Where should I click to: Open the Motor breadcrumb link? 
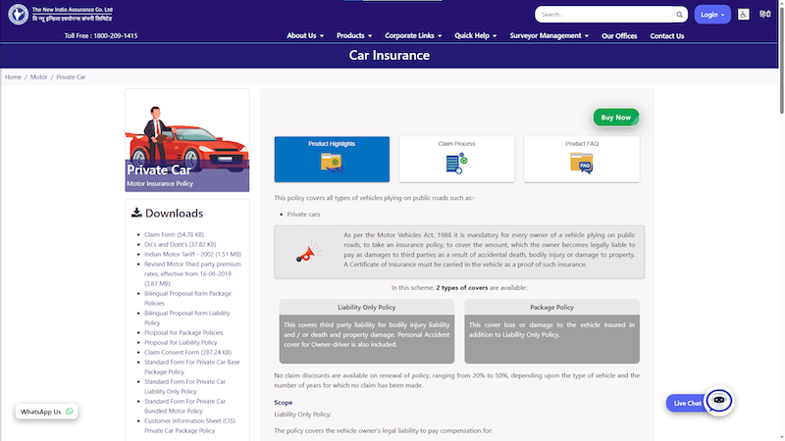pyautogui.click(x=38, y=77)
